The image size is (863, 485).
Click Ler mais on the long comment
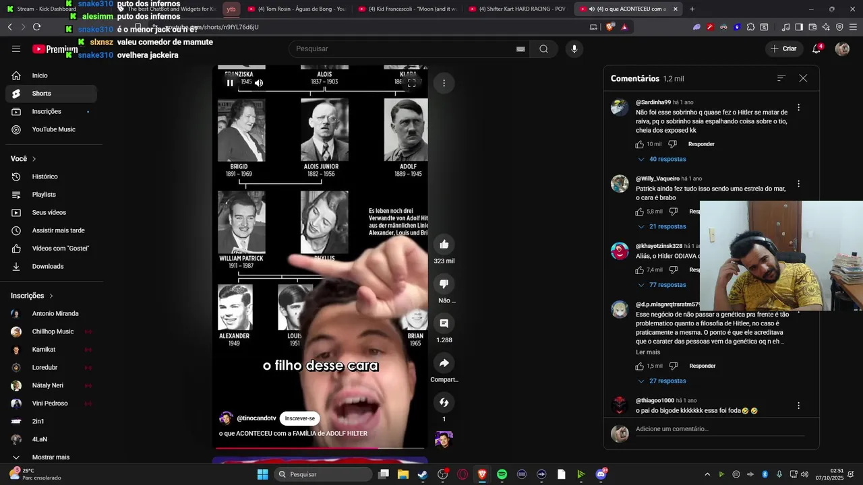click(x=648, y=352)
